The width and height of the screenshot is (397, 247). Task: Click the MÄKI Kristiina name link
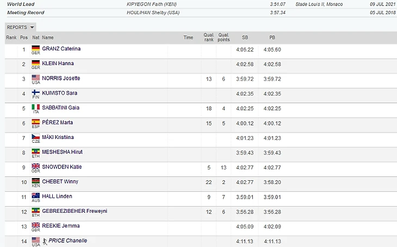click(x=58, y=137)
